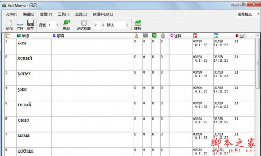Viewport: 261px width, 156px height.
Task: Click the explanation cell for "окно"
Action: click(93, 124)
